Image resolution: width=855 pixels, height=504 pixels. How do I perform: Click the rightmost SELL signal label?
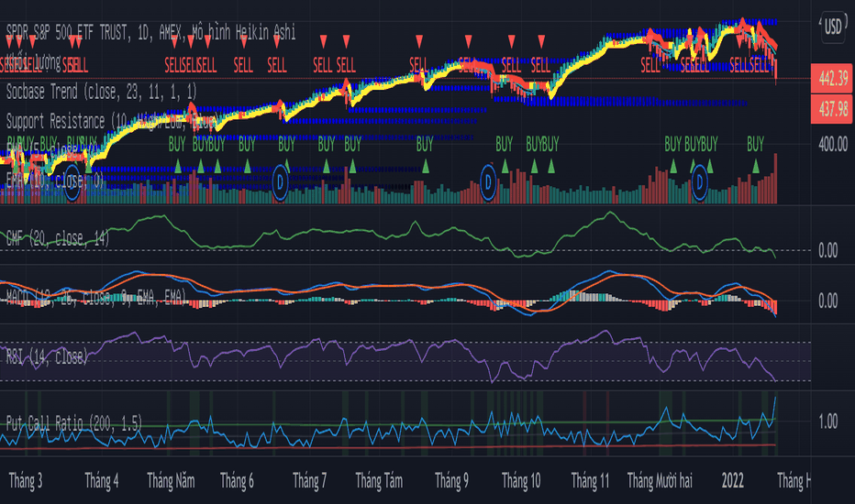point(759,64)
